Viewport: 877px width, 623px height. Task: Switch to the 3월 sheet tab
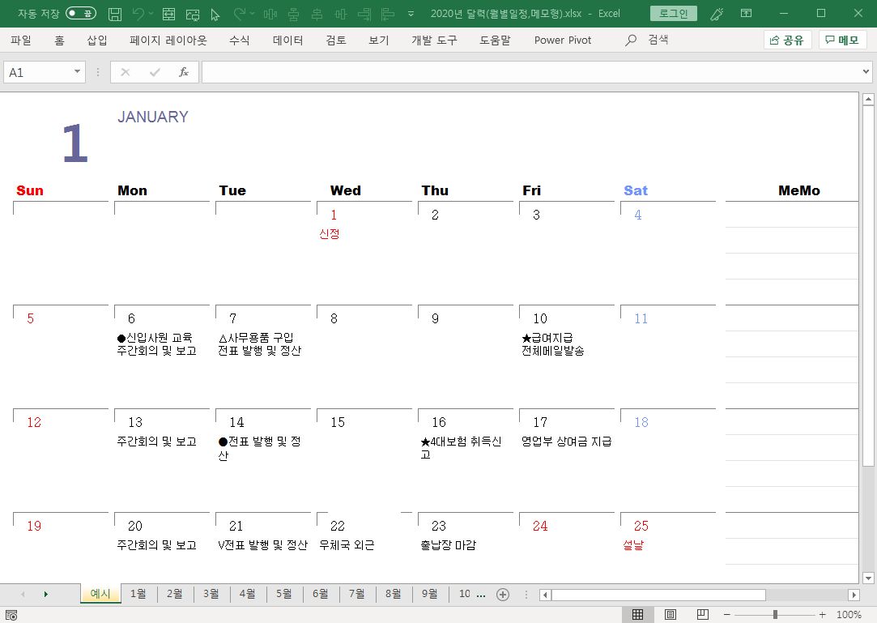(211, 594)
